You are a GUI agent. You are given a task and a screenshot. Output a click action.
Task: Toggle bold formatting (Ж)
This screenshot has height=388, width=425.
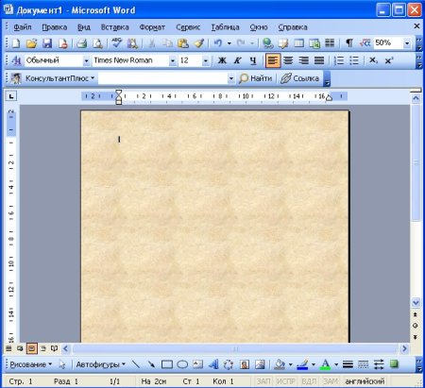pyautogui.click(x=222, y=60)
